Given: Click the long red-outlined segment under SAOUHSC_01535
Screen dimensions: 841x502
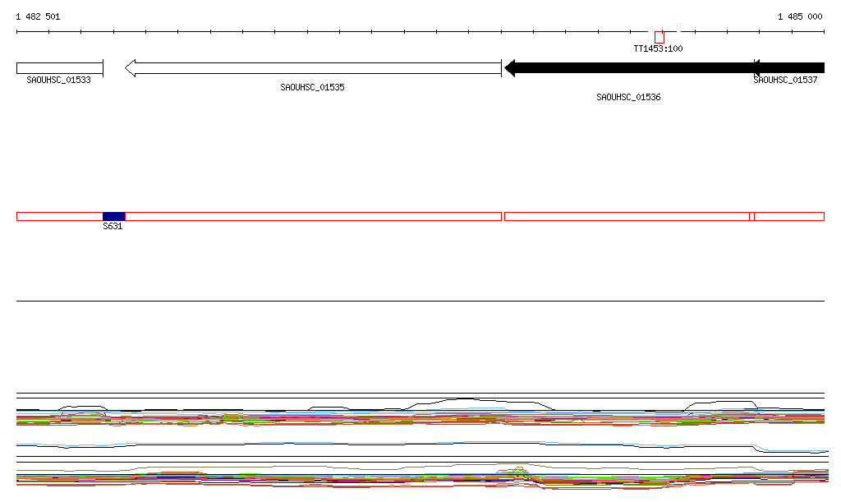Looking at the screenshot, I should (x=313, y=217).
